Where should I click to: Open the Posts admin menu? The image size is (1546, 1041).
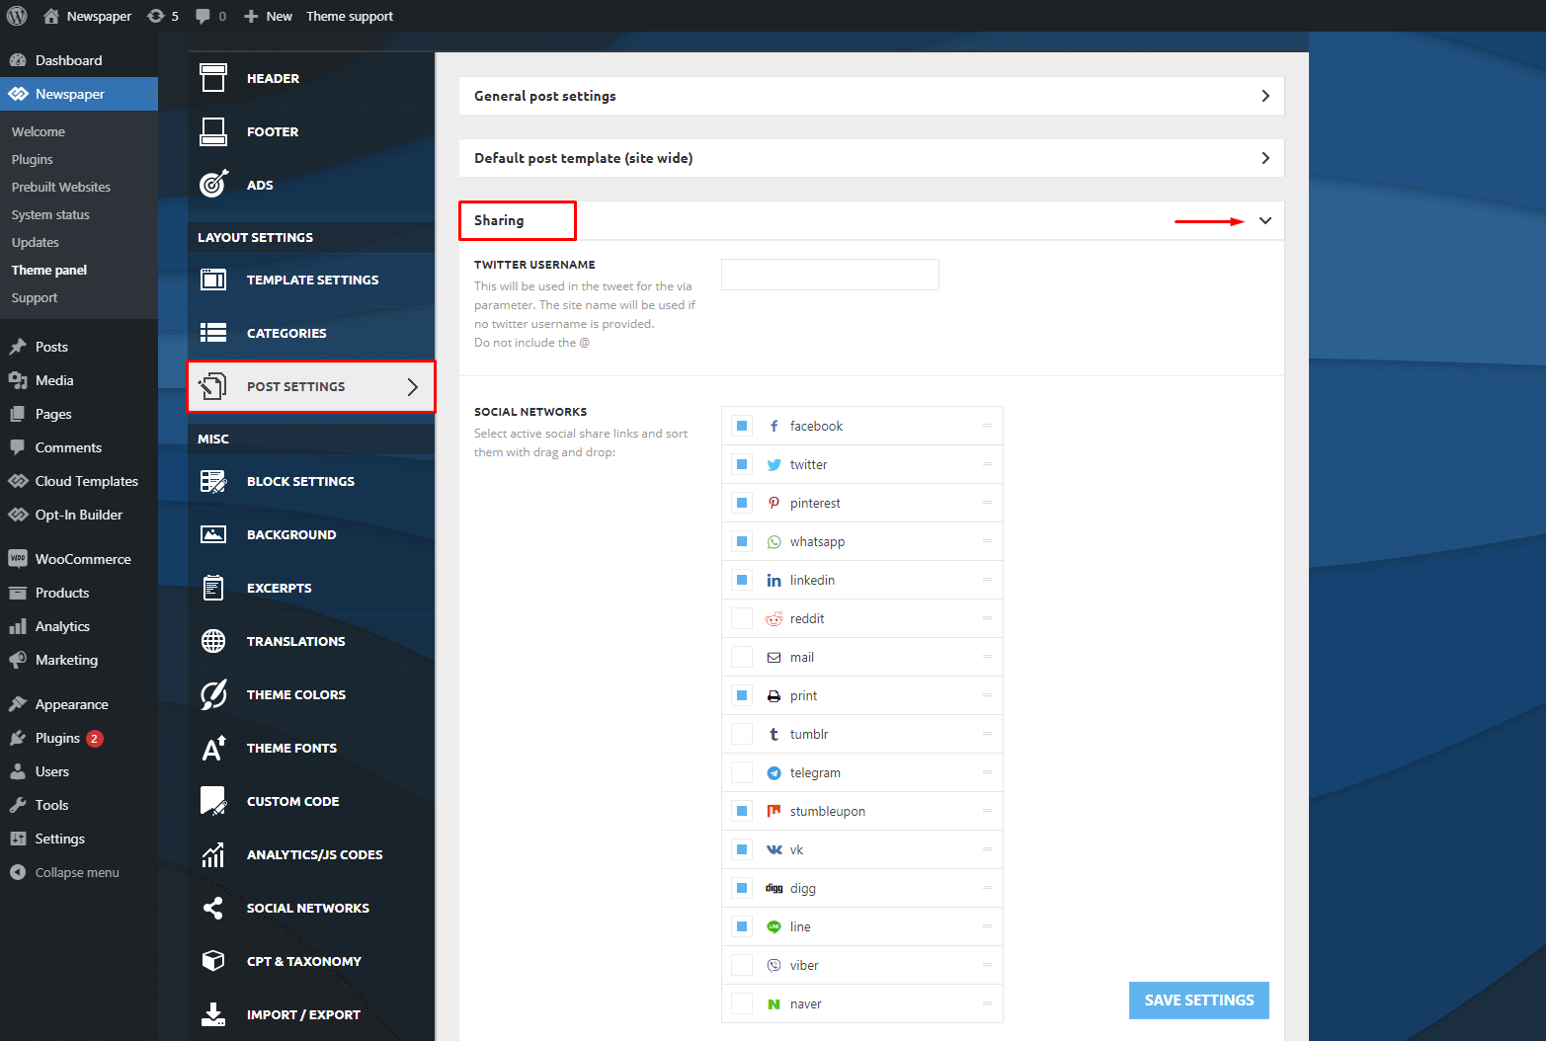point(79,347)
